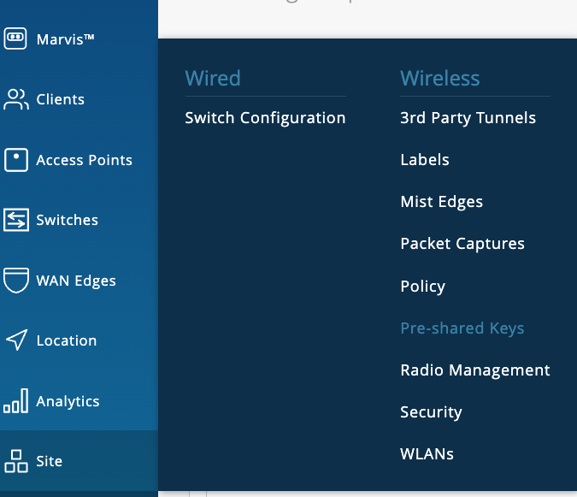This screenshot has width=577, height=497.
Task: Navigate to Radio Management
Action: click(x=474, y=370)
